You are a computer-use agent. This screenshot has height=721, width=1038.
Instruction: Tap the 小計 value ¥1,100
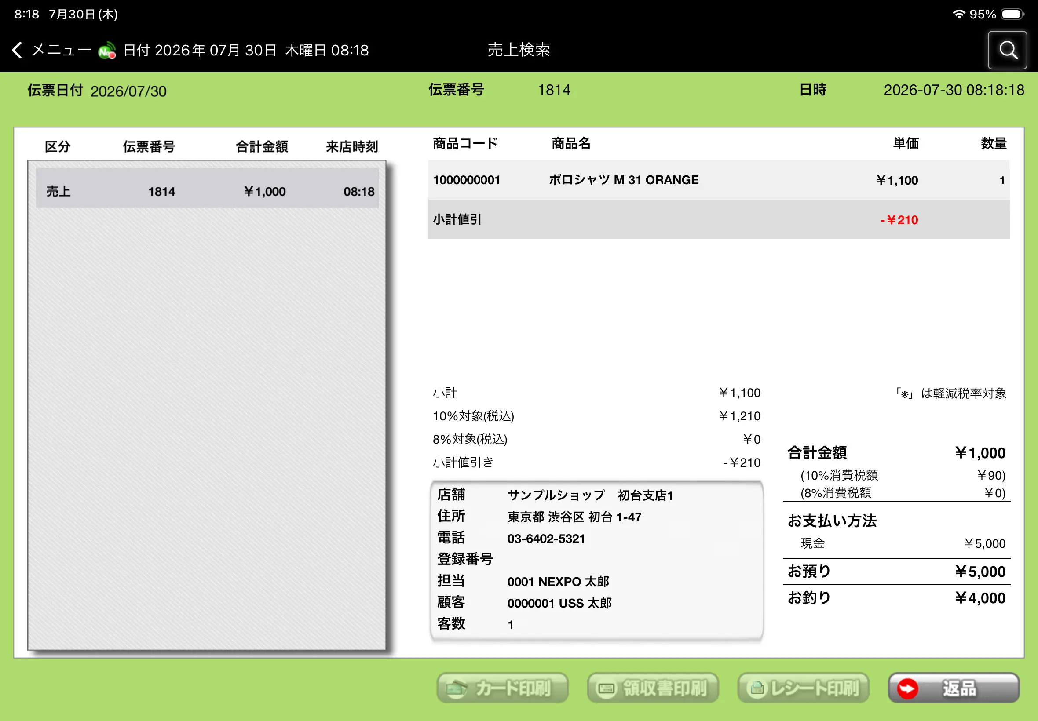pos(740,393)
